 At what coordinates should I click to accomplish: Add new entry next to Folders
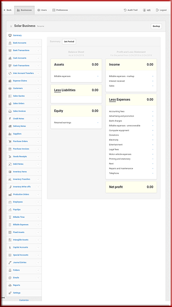click(38, 270)
